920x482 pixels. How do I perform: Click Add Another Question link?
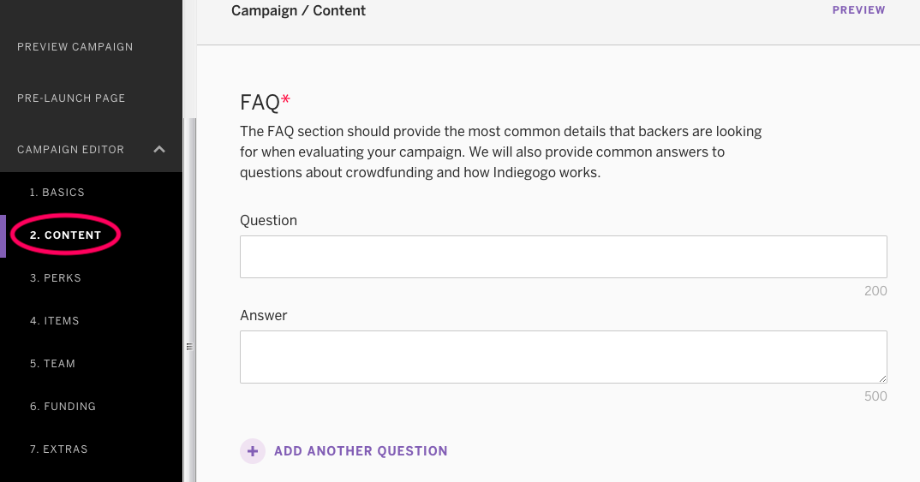click(x=361, y=451)
